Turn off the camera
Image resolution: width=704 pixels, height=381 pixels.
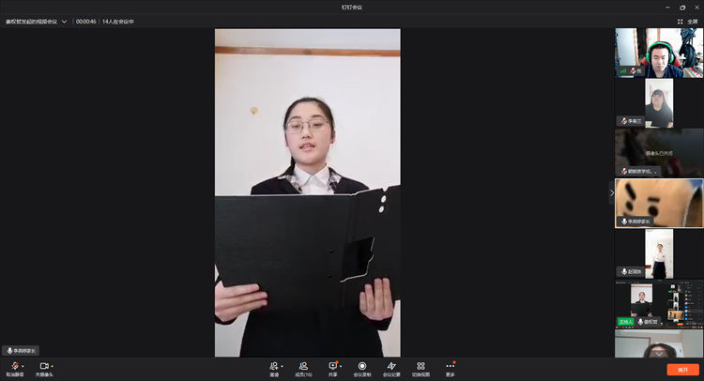coord(43,366)
